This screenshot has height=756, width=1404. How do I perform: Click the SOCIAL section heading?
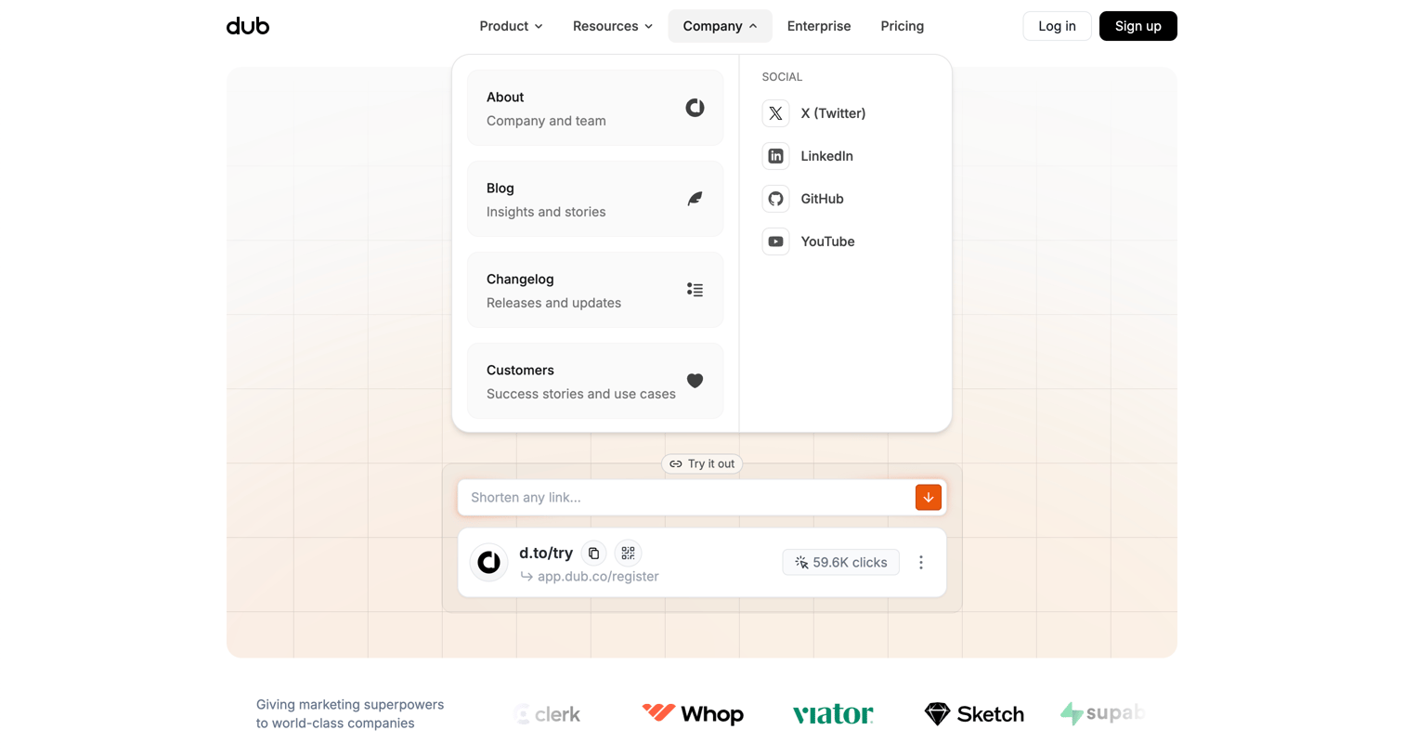[x=782, y=77]
